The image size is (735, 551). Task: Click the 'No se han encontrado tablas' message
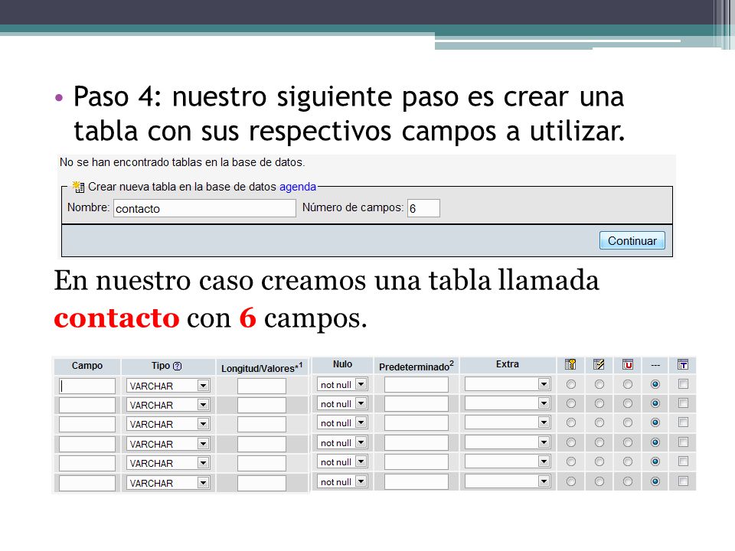182,162
